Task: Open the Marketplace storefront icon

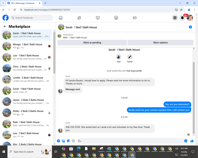Action: (x=116, y=18)
